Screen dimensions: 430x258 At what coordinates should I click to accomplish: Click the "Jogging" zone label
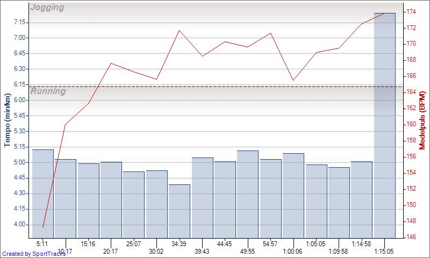[47, 8]
